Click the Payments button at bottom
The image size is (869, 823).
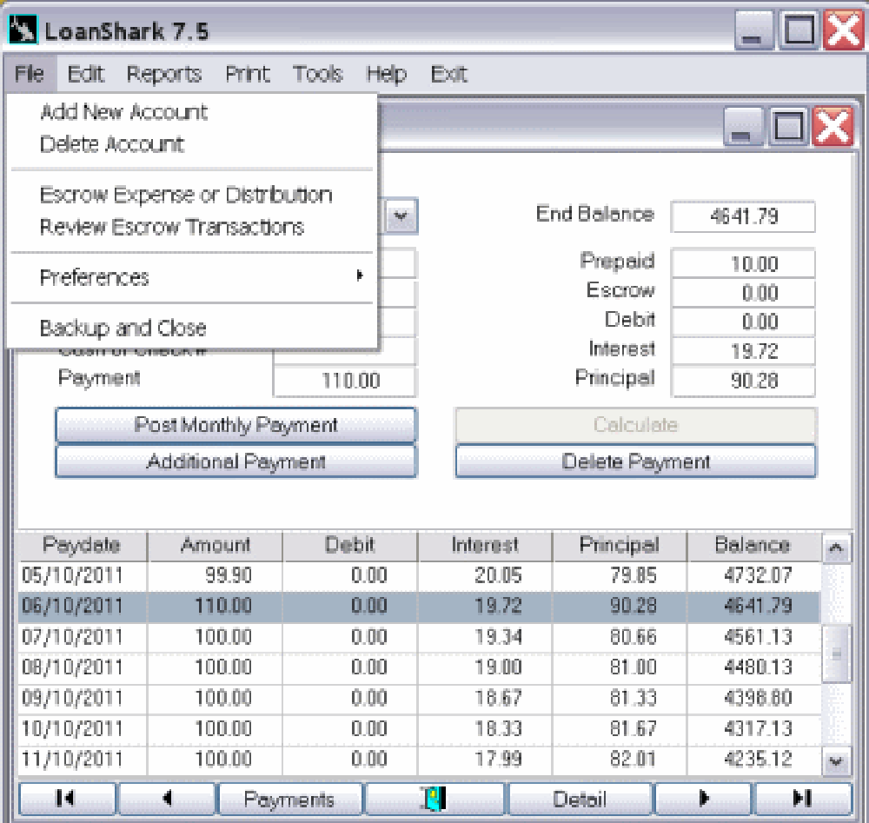click(289, 799)
